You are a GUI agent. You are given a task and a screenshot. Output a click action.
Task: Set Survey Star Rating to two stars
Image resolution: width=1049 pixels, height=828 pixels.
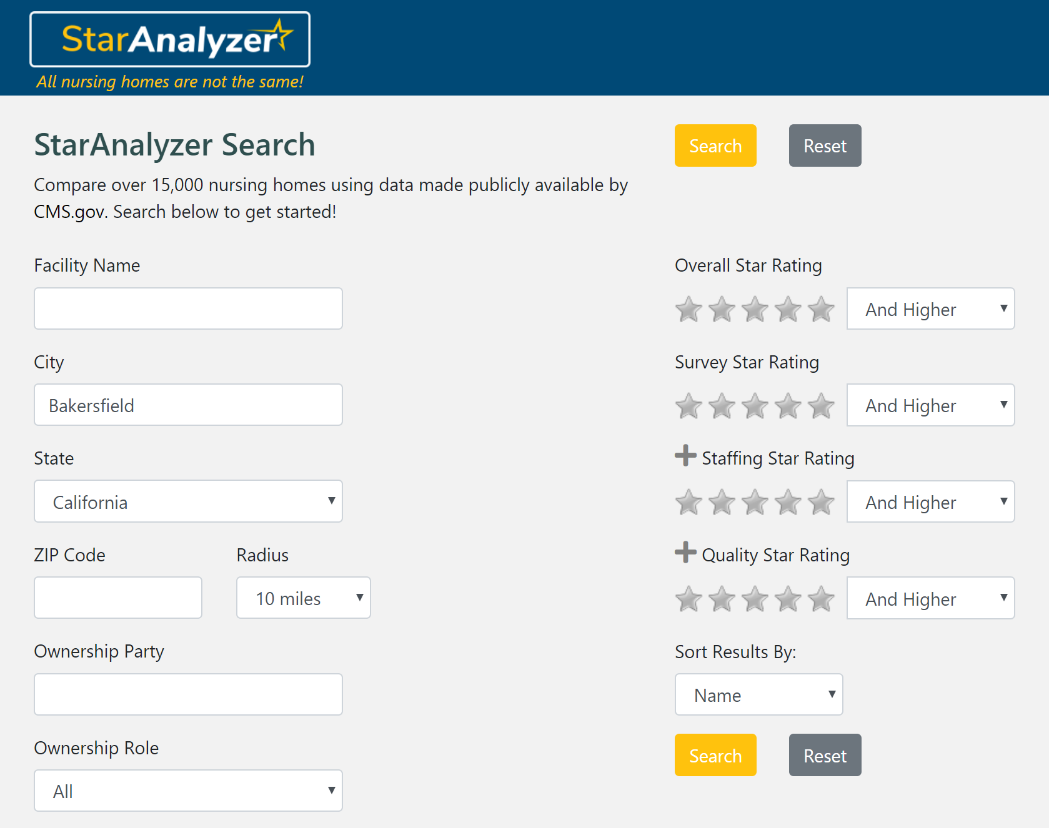click(722, 406)
